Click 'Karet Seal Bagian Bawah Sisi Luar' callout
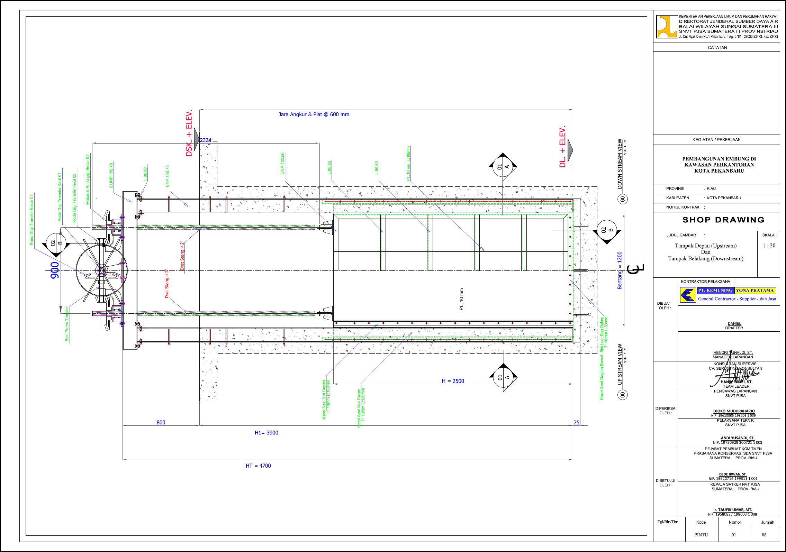Screen dimensions: 786x552 click(x=604, y=358)
